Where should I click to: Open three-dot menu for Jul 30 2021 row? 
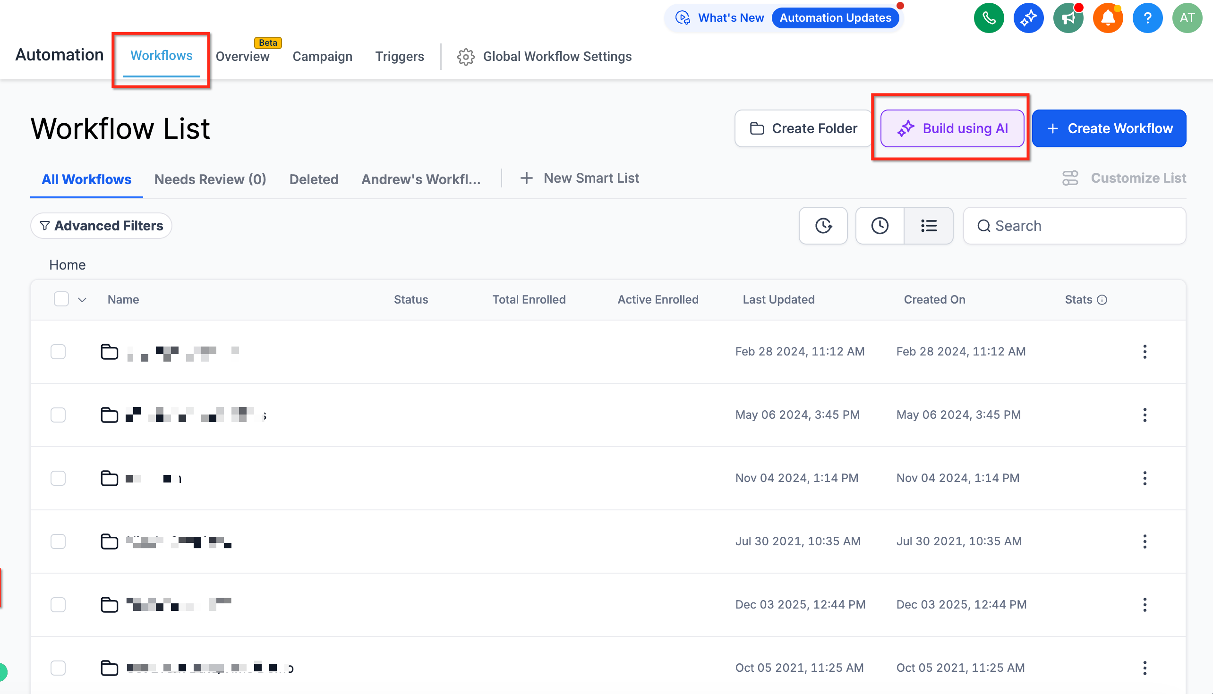tap(1145, 542)
